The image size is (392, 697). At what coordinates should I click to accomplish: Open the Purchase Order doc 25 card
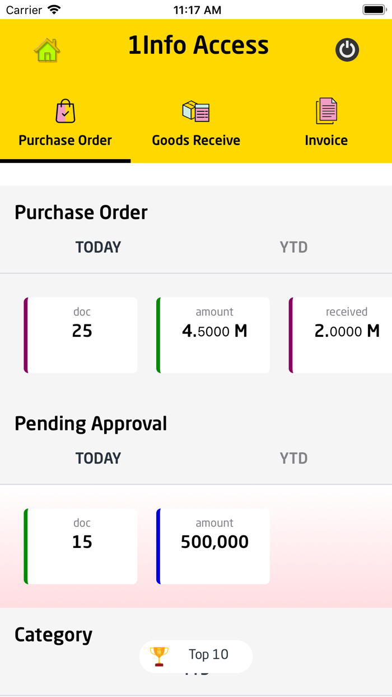[81, 335]
